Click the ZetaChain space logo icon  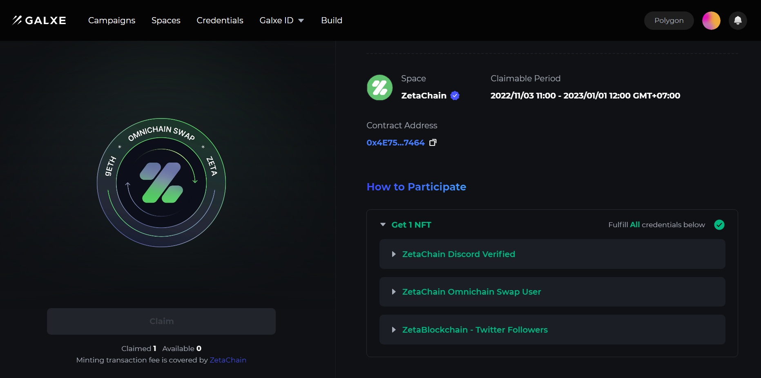pyautogui.click(x=379, y=87)
